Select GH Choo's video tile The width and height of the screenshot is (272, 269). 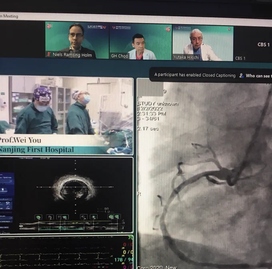point(140,42)
